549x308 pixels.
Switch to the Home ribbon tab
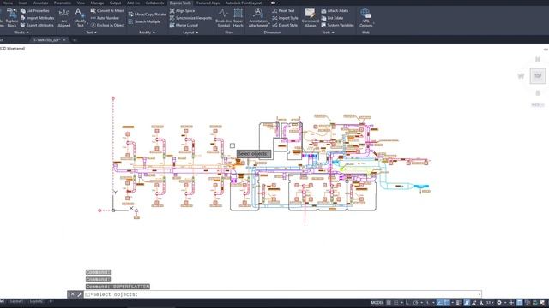[8, 3]
